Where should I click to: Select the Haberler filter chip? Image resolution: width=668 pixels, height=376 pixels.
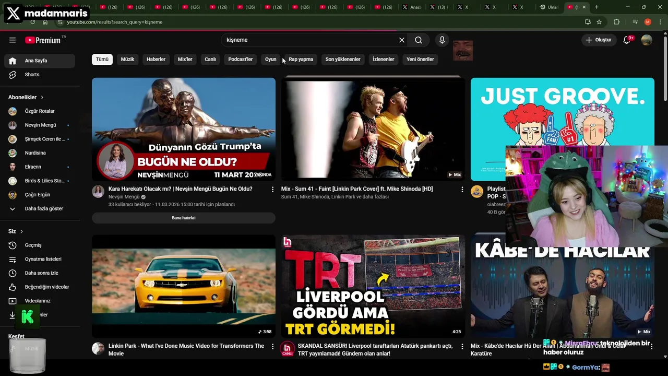[x=156, y=59]
